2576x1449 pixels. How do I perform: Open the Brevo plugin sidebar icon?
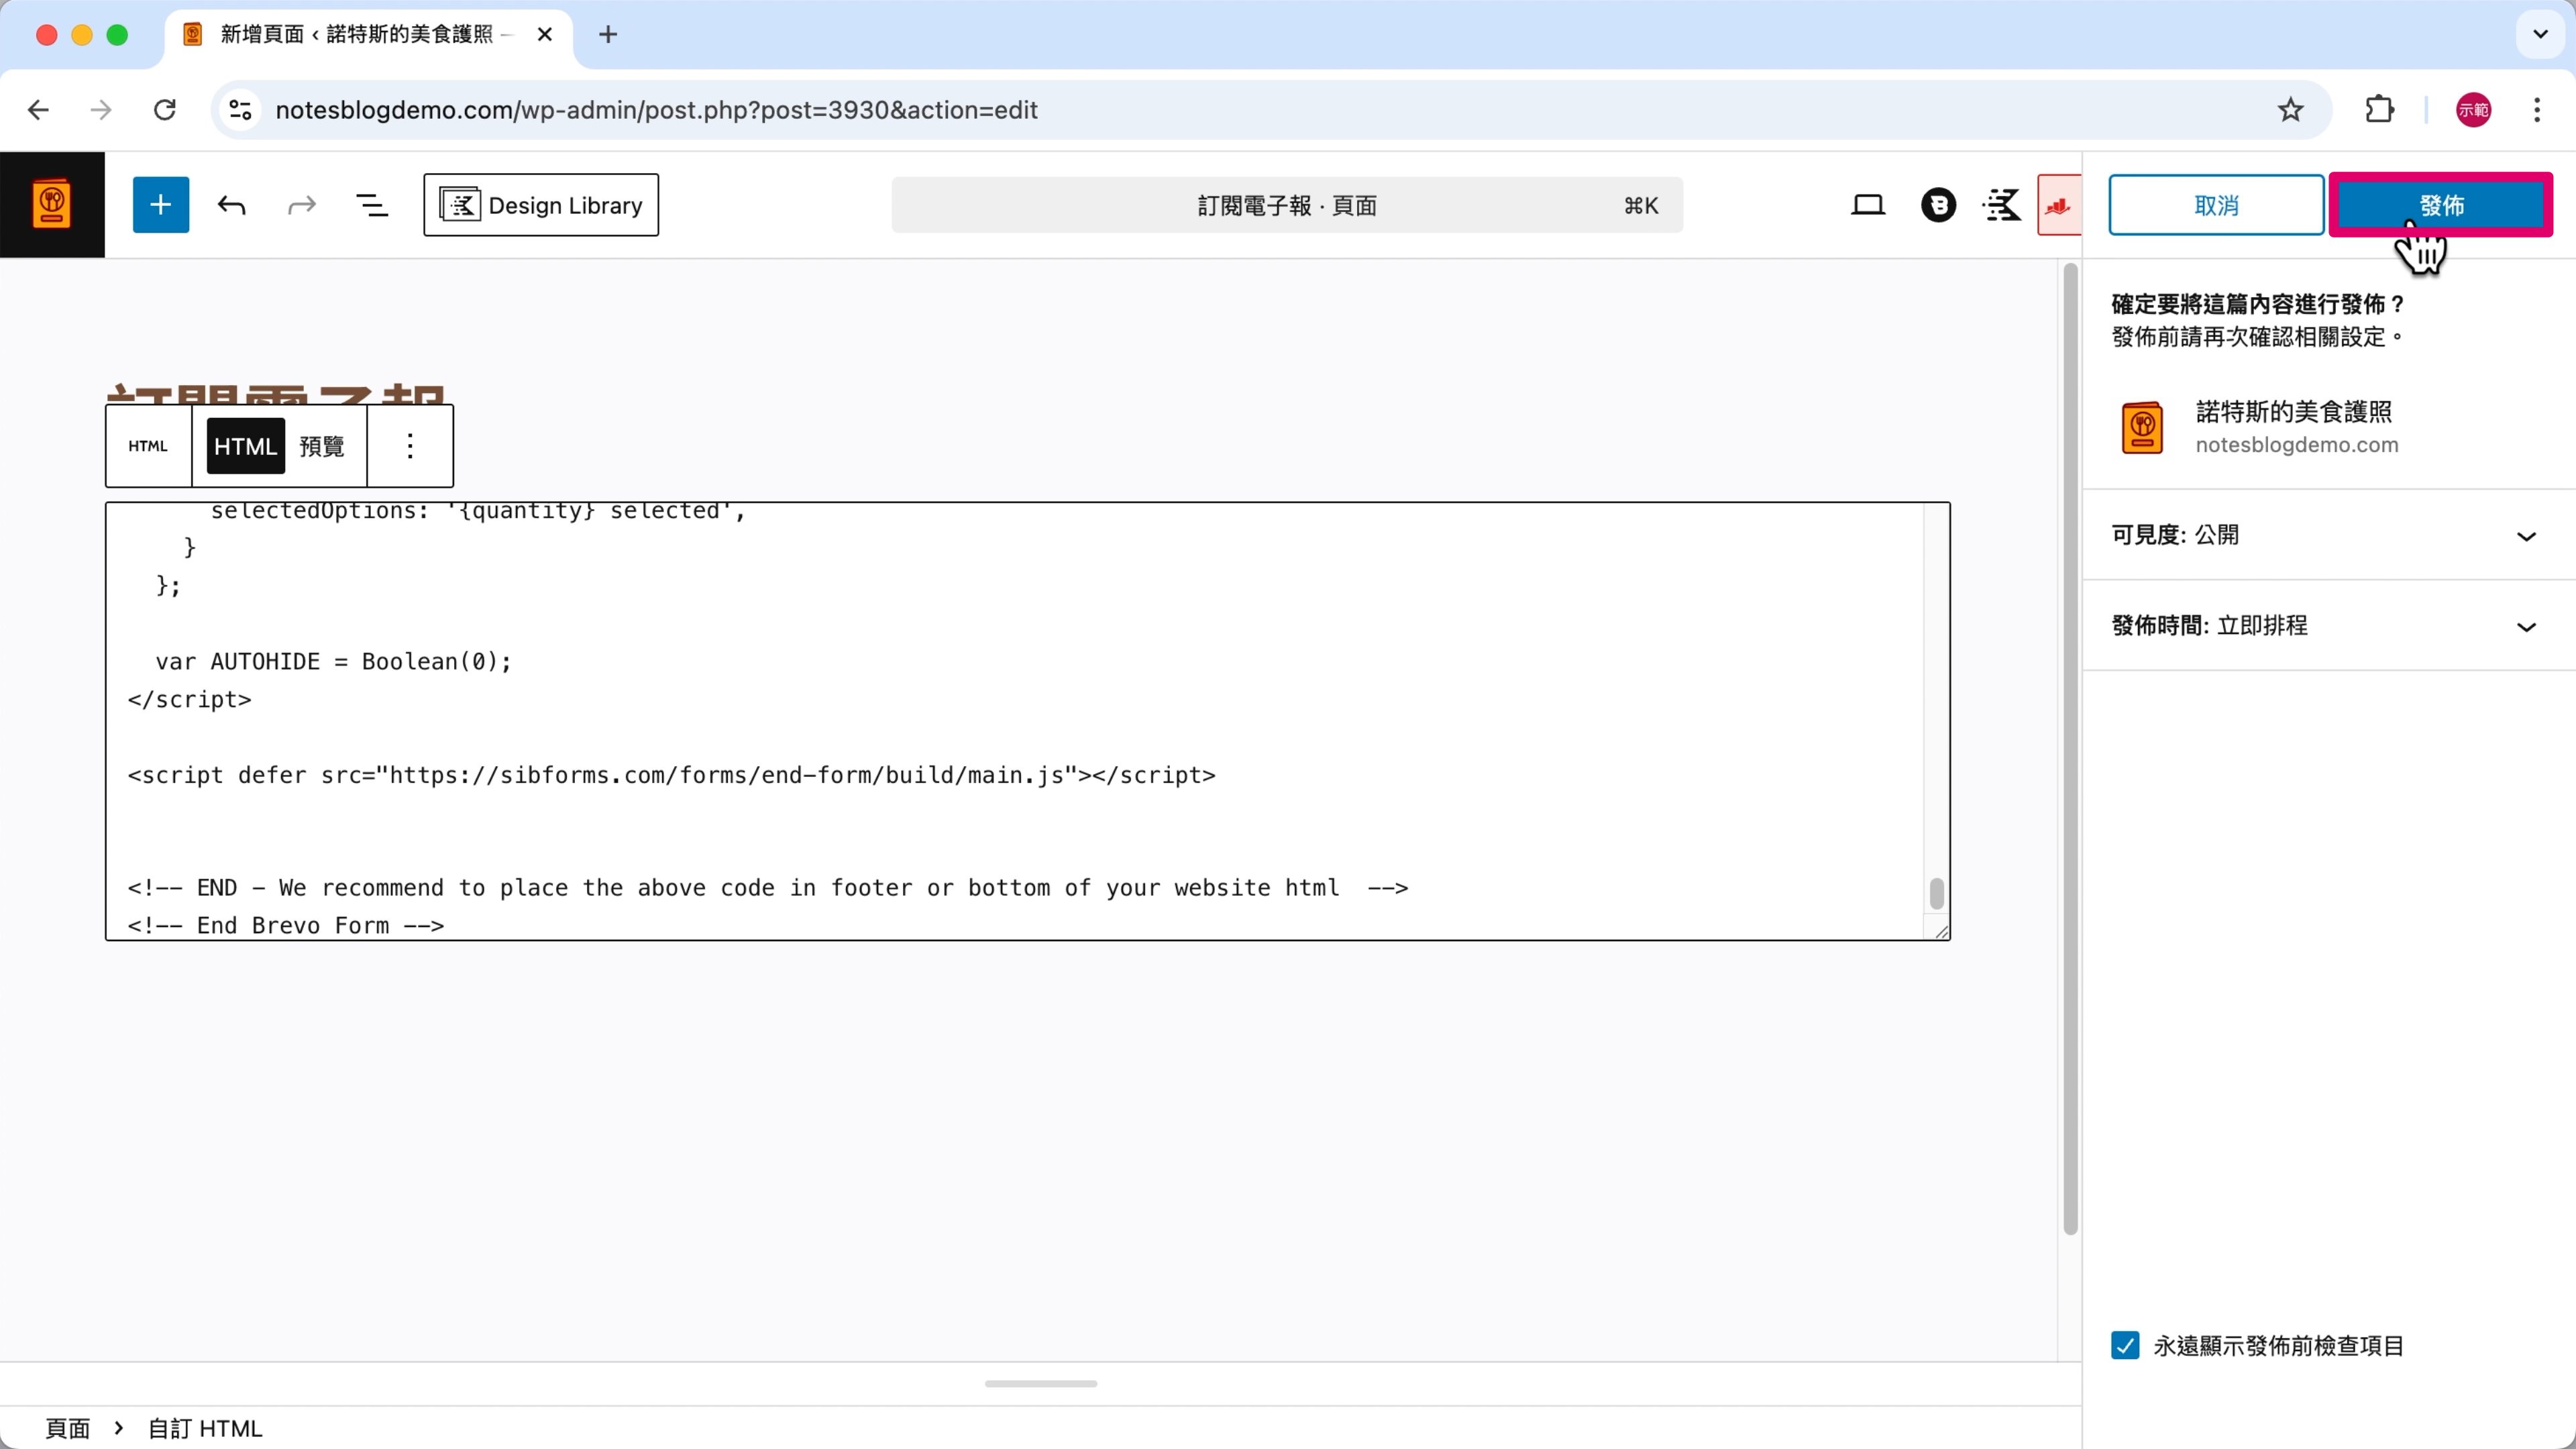click(1938, 205)
